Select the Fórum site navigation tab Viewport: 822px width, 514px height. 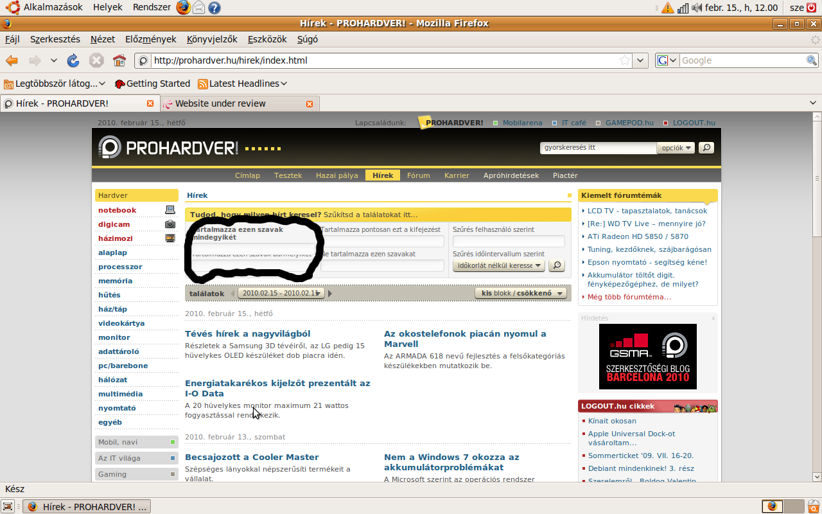[x=419, y=175]
